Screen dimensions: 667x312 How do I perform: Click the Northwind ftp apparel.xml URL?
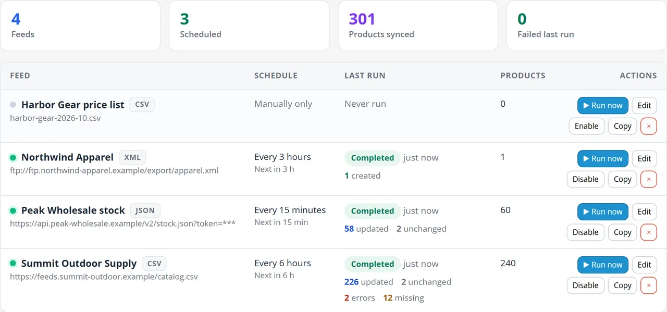tap(114, 170)
